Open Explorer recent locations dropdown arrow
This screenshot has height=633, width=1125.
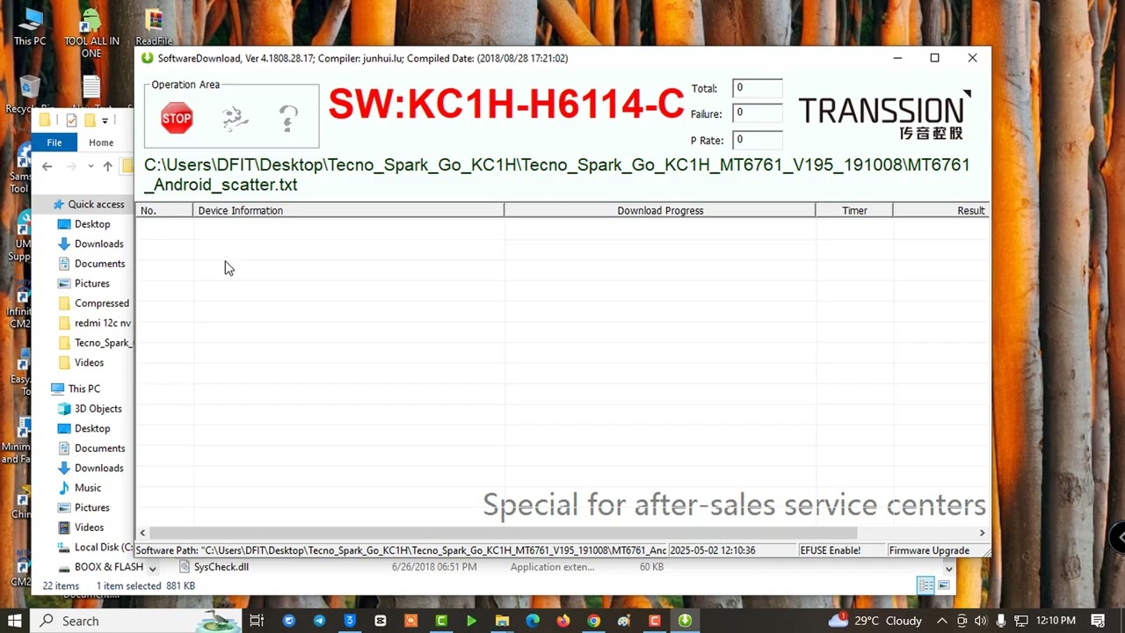91,166
